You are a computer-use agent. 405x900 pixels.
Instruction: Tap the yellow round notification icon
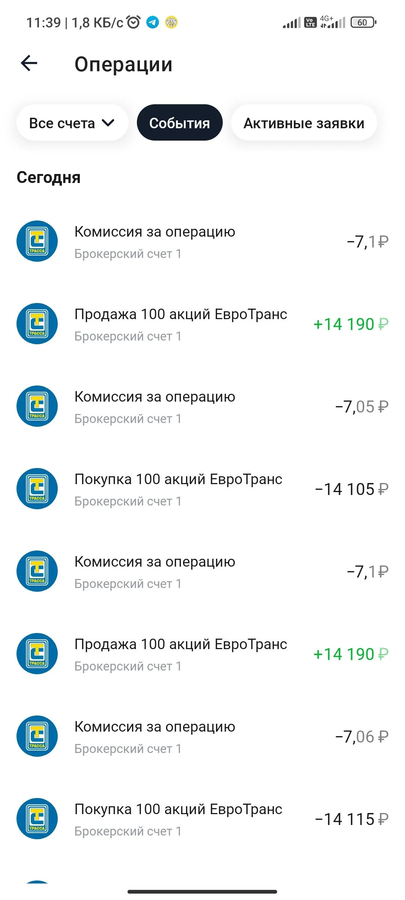tap(171, 22)
